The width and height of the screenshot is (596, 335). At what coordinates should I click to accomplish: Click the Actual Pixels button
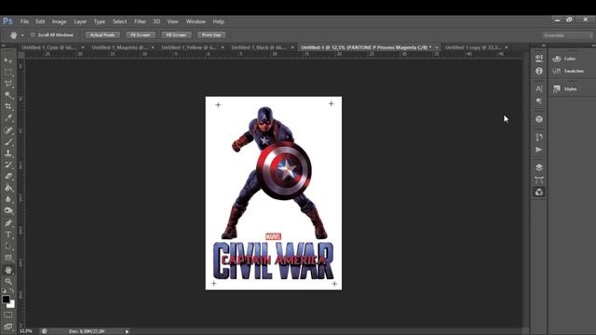102,35
